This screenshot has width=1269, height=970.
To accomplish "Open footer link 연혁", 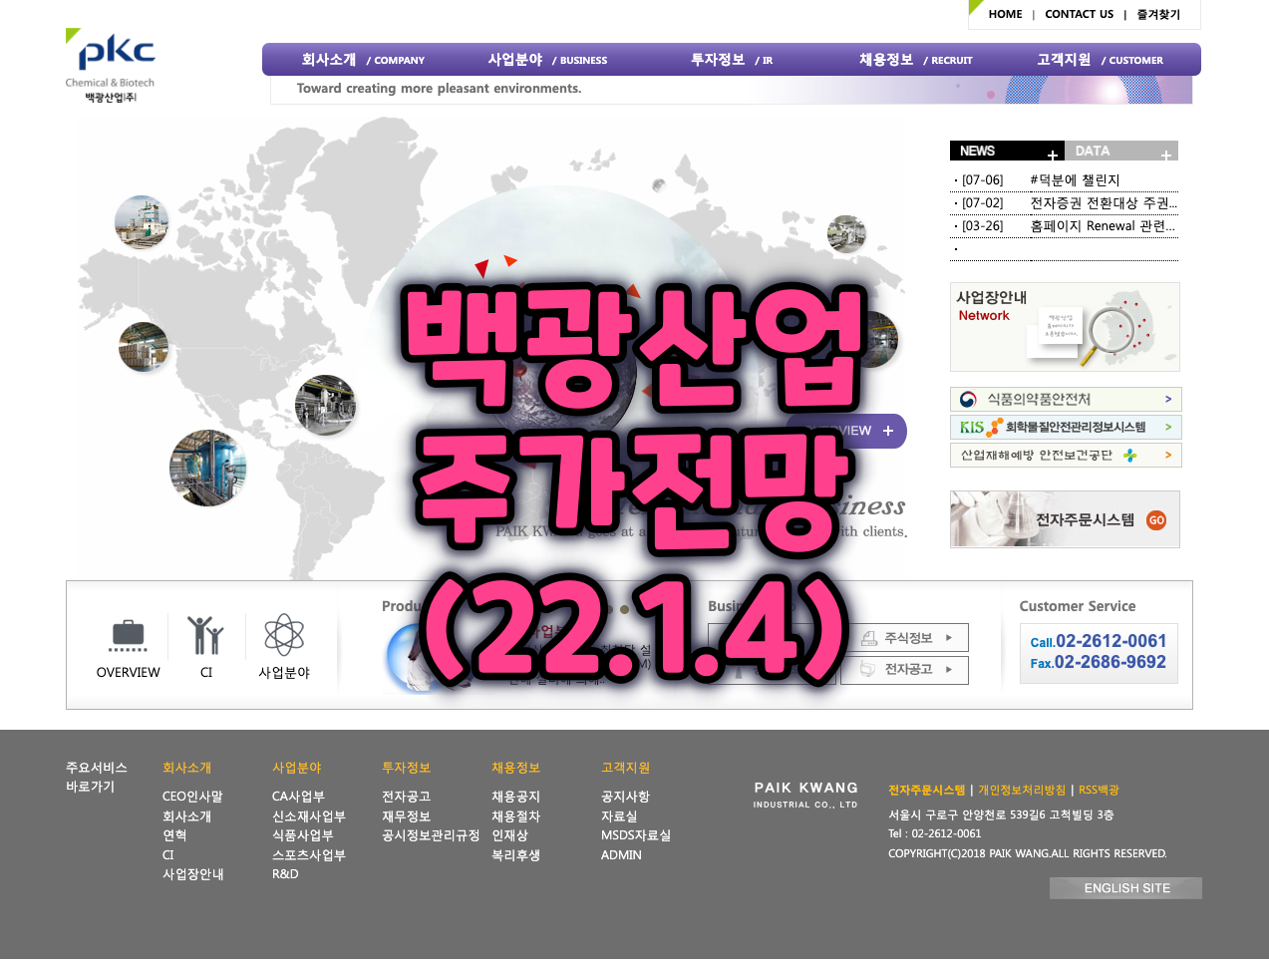I will coord(174,835).
